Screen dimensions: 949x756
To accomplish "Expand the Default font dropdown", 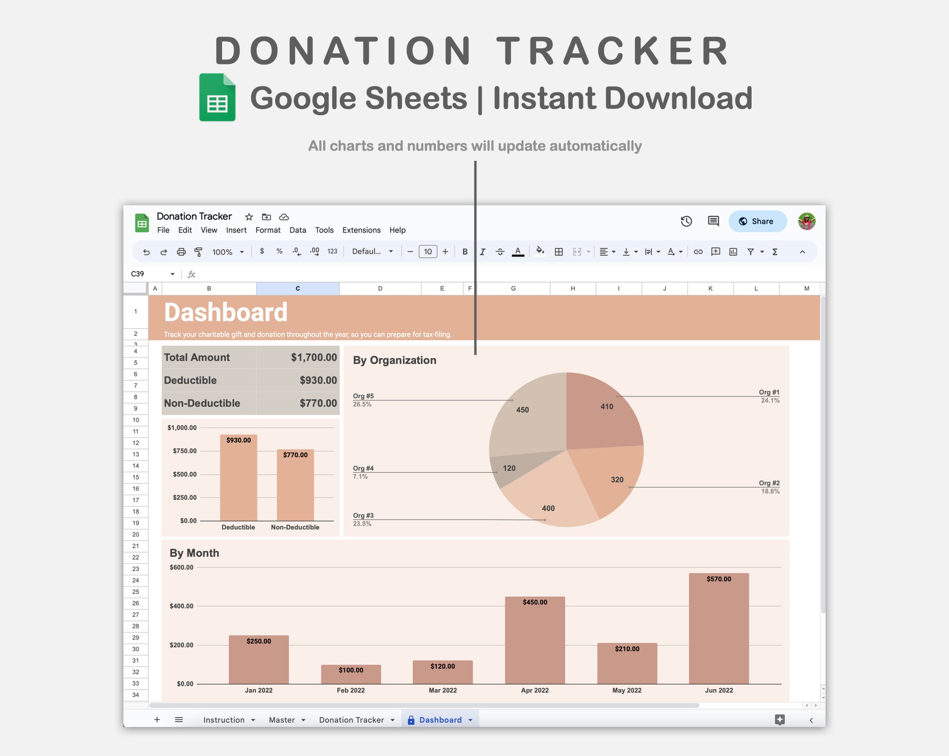I will coord(372,252).
